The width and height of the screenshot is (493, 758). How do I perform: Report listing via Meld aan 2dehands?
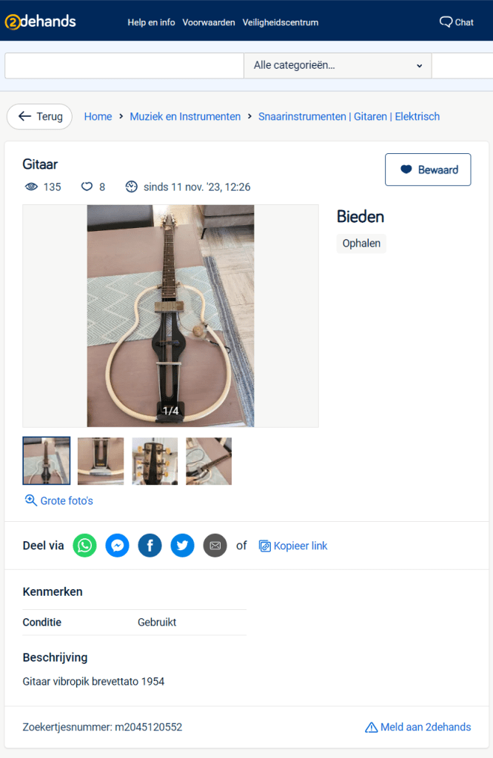pos(418,727)
